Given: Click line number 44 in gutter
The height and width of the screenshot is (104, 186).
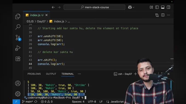Looking at the screenshot, I should tap(30, 64).
